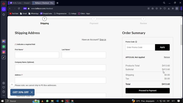The width and height of the screenshot is (183, 103).
Task: Click the Sign In link
Action: 103,40
